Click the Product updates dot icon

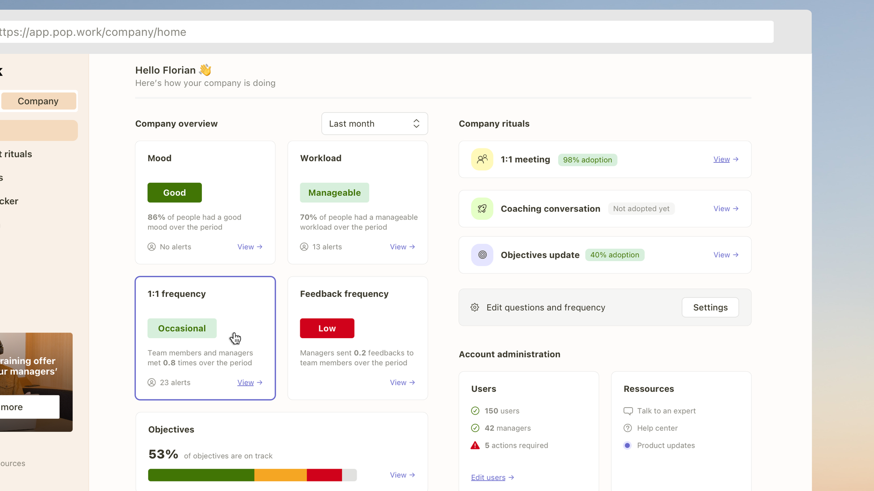point(628,445)
